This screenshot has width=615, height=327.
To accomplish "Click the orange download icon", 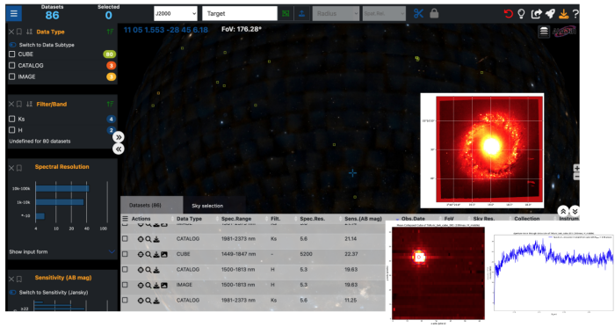I will pyautogui.click(x=564, y=14).
